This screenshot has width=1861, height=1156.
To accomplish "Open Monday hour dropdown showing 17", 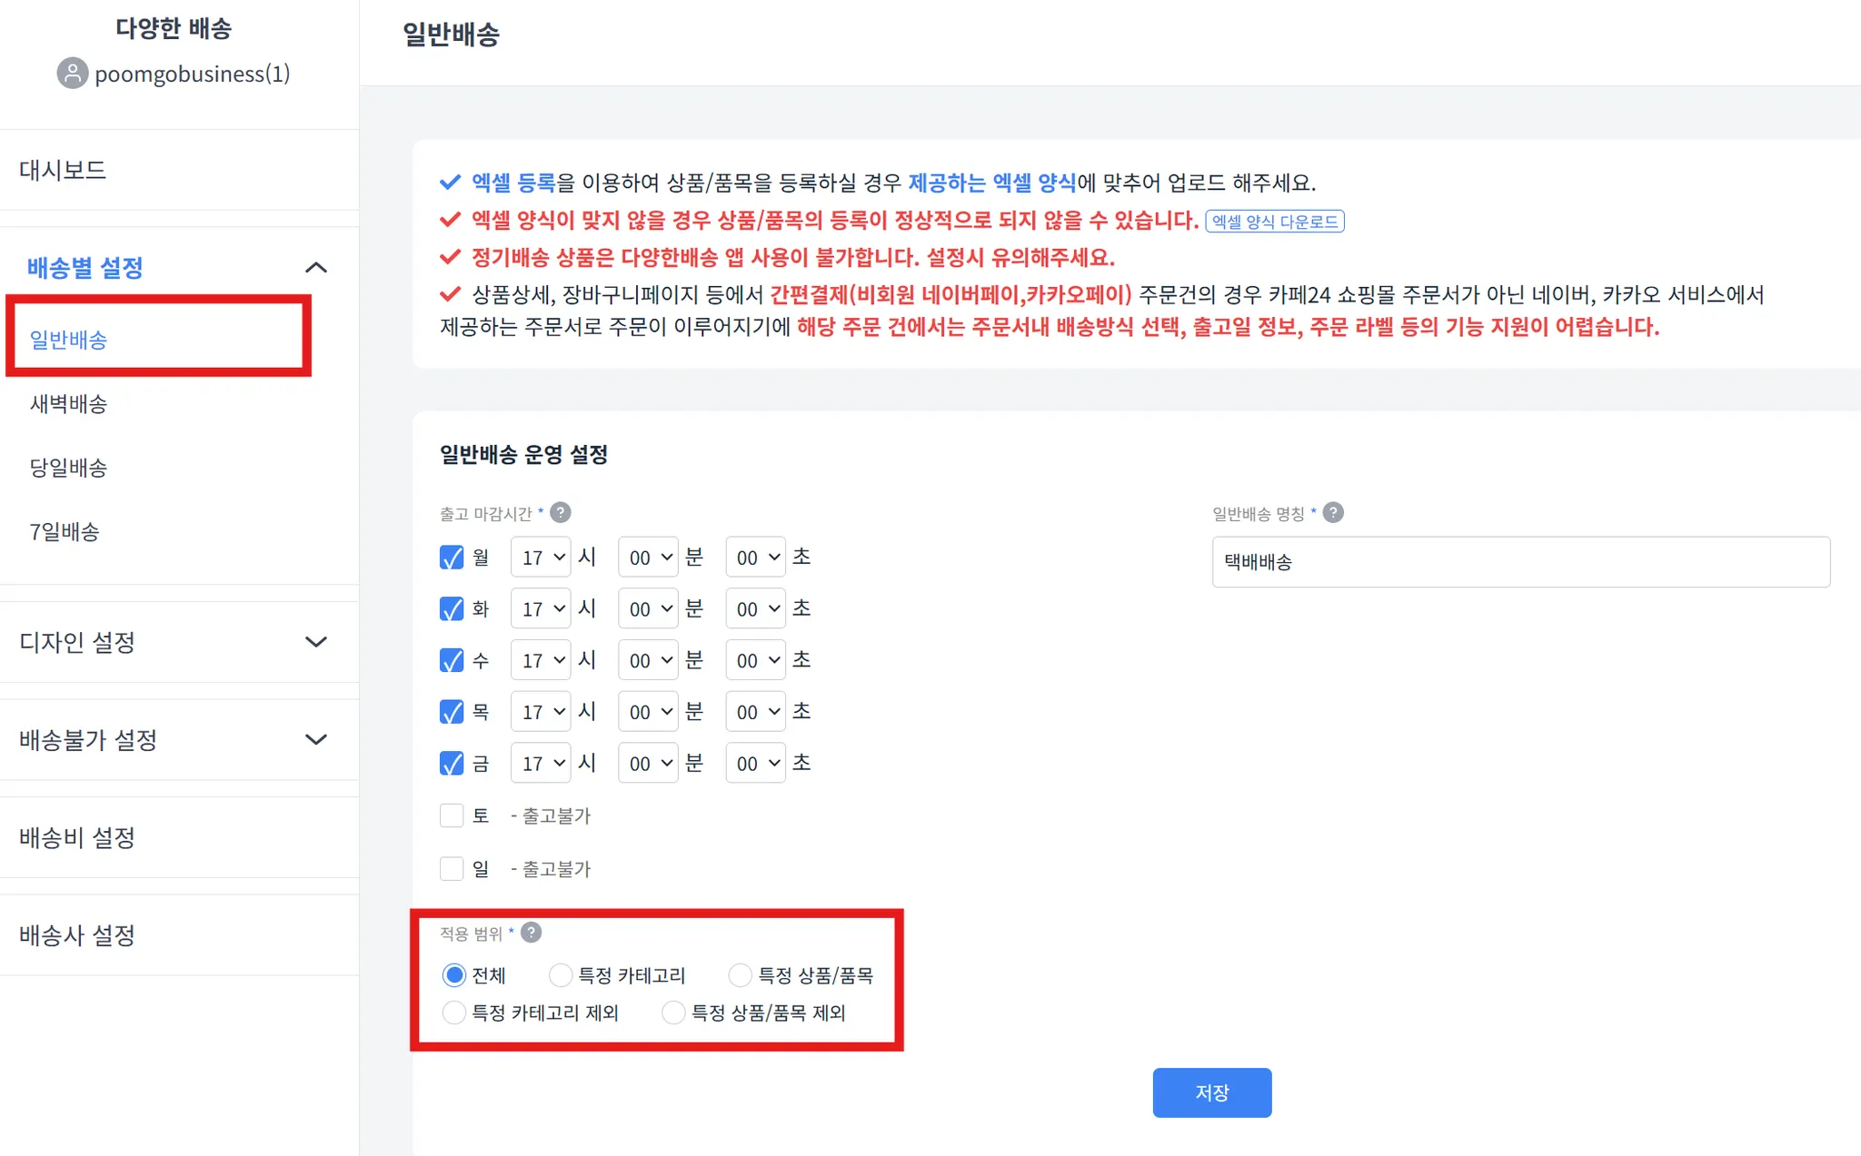I will pyautogui.click(x=541, y=557).
